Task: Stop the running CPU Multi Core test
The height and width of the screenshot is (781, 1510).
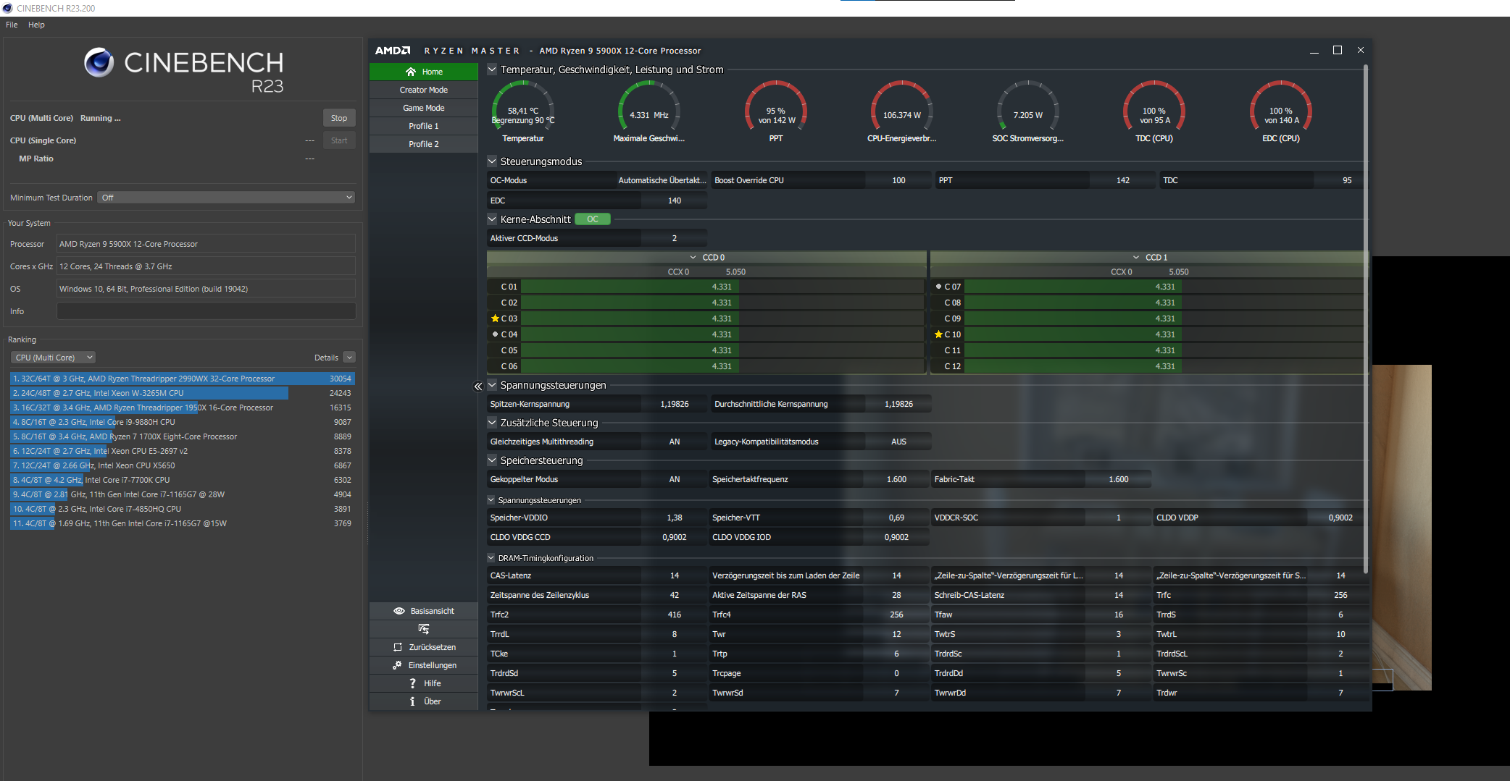Action: point(339,118)
